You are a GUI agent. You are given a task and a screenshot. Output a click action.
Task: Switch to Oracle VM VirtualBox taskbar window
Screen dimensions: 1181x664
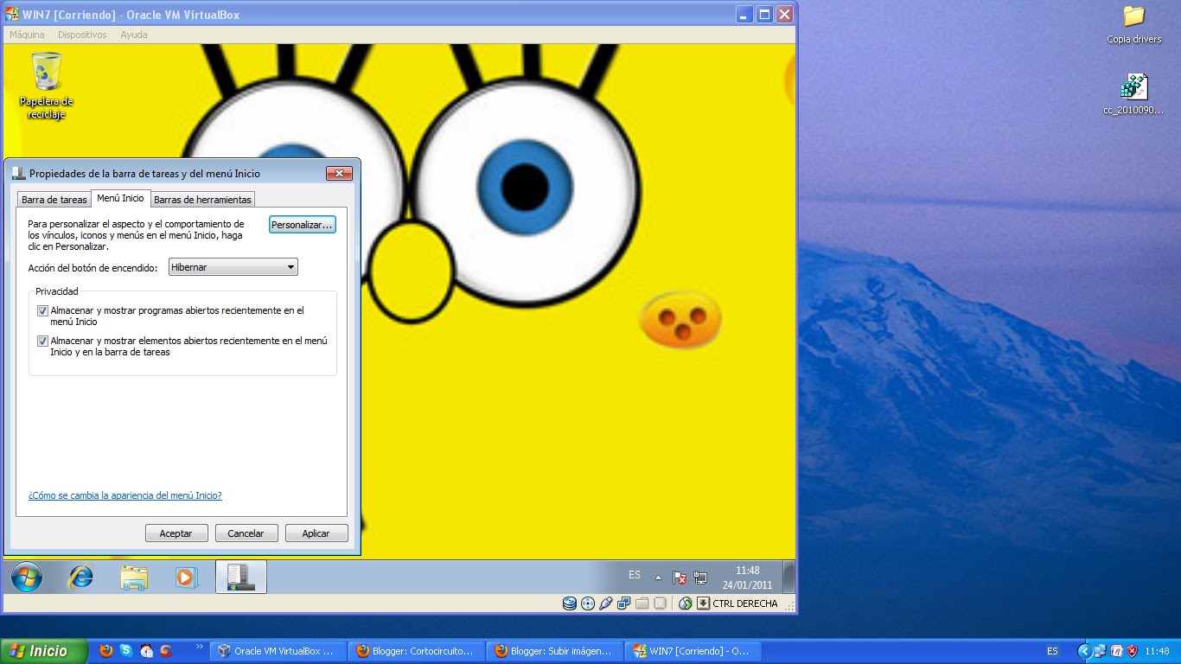(278, 651)
